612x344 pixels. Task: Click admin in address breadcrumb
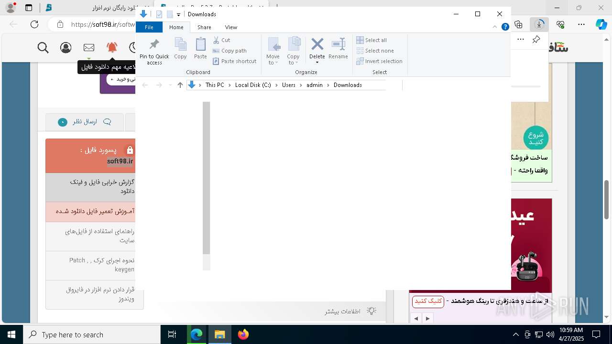click(315, 85)
